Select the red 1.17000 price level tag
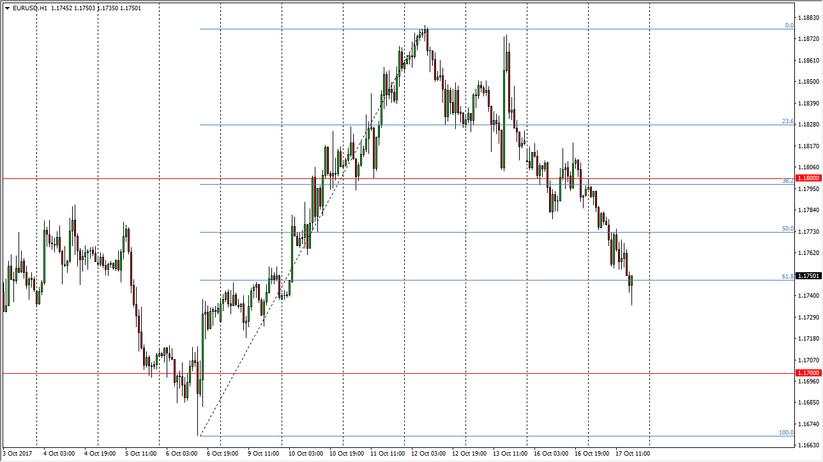 point(808,373)
